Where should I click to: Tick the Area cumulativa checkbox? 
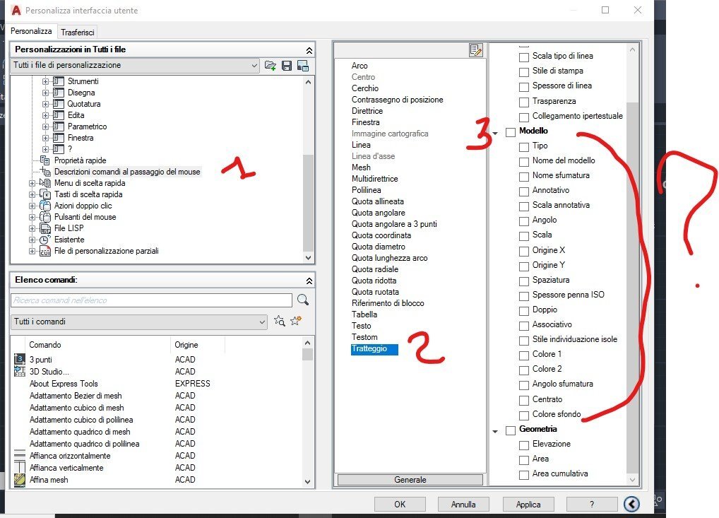(x=523, y=475)
